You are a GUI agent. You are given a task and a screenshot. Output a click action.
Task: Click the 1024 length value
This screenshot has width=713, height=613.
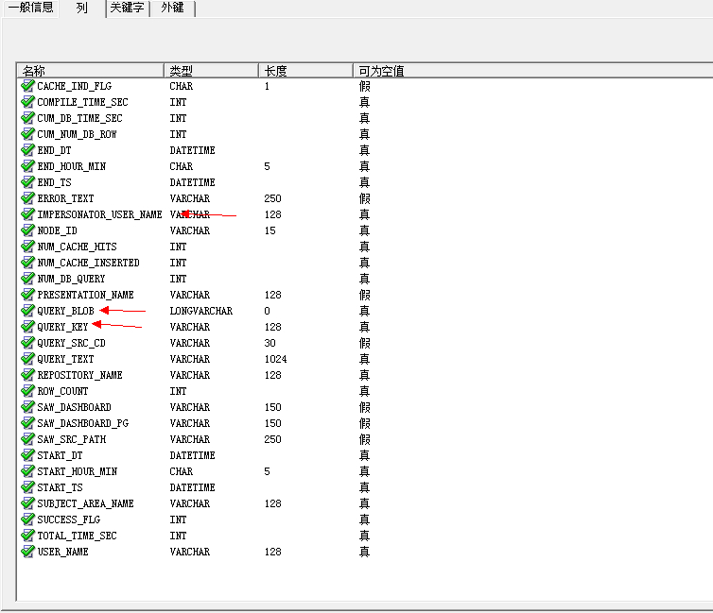[x=275, y=359]
